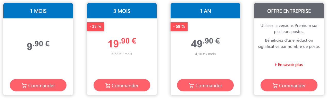This screenshot has height=100, width=327.
Task: Select the 3 MOIS plan header
Action: pyautogui.click(x=122, y=11)
